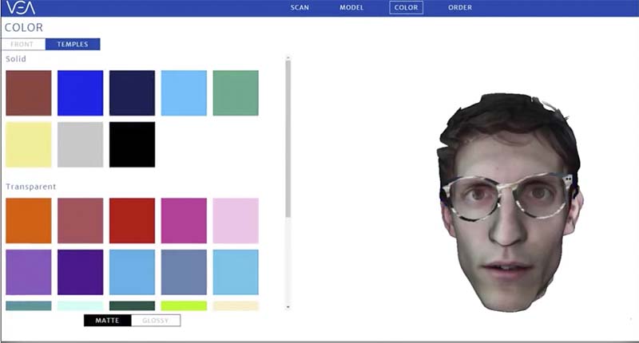Screen dimensions: 639x343
Task: Navigate to the ORDER step
Action: [x=459, y=8]
